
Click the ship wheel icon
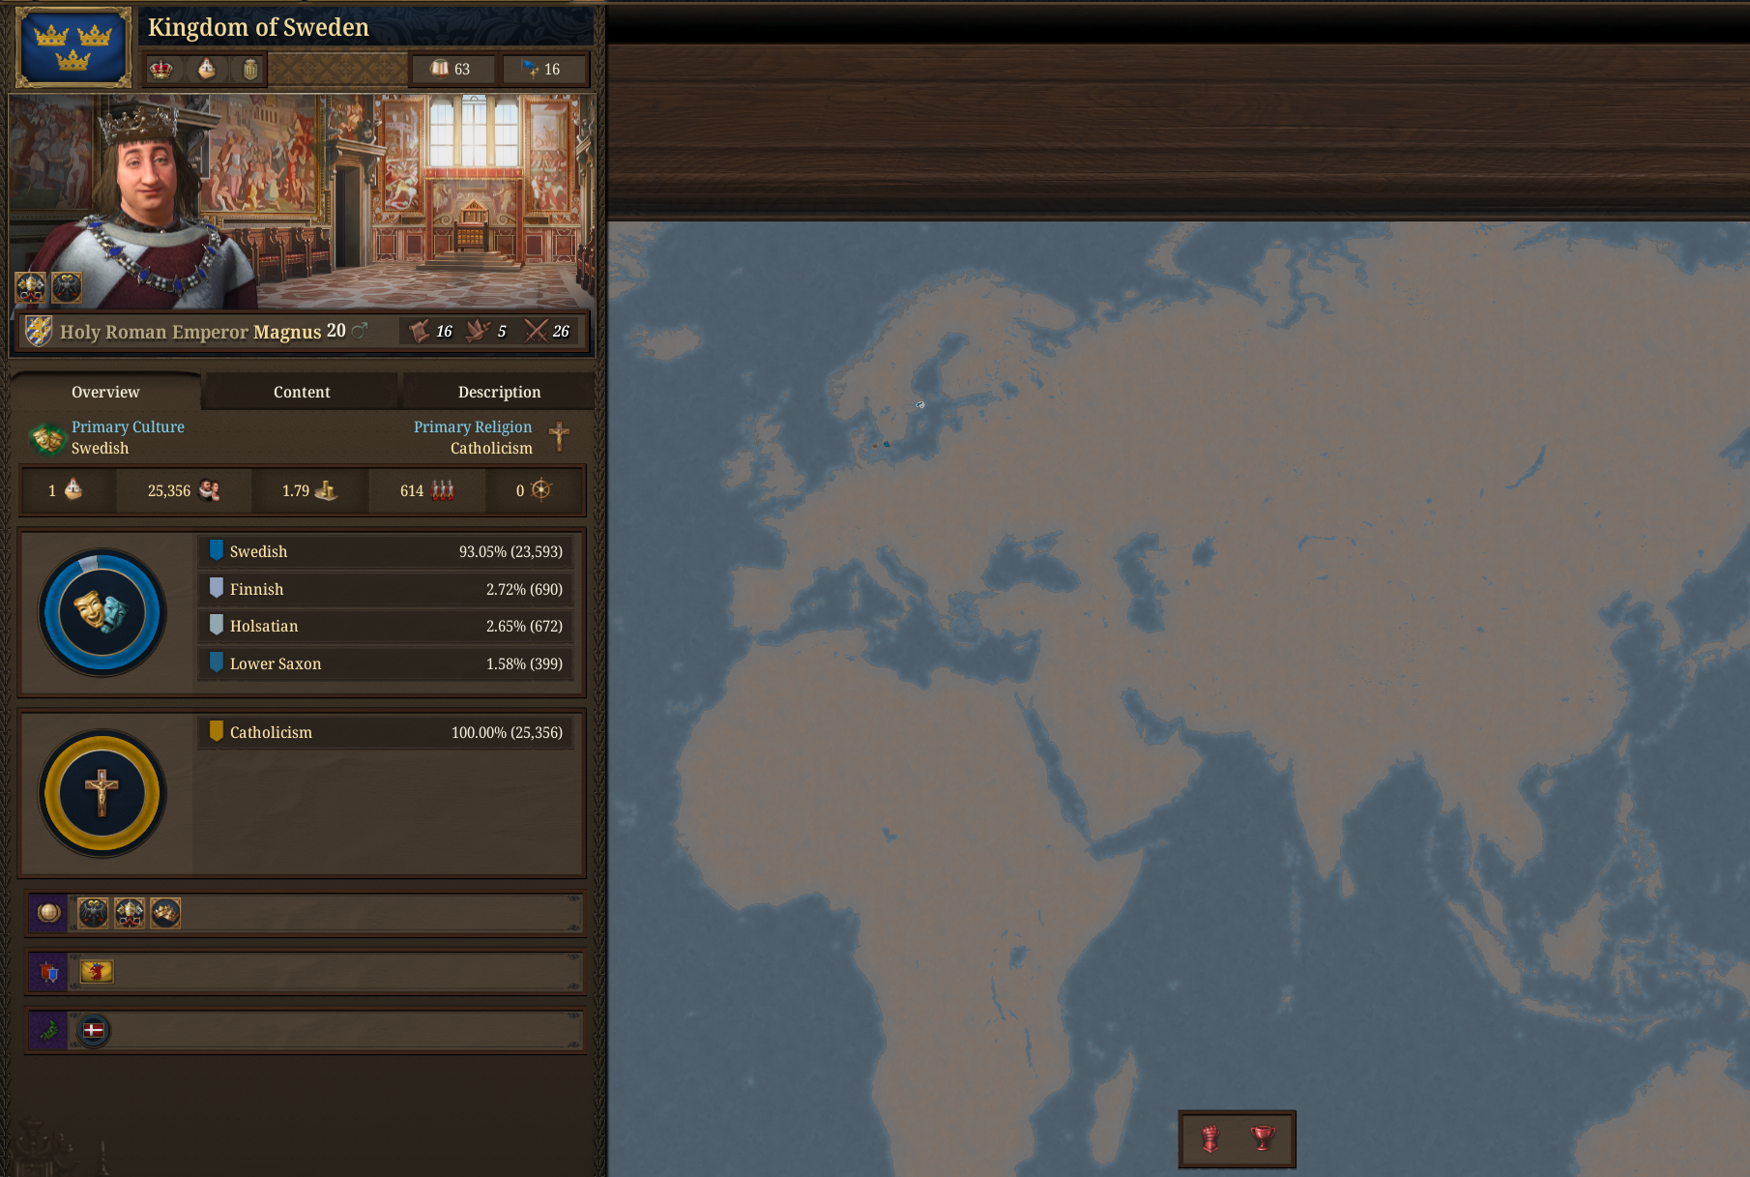click(541, 489)
